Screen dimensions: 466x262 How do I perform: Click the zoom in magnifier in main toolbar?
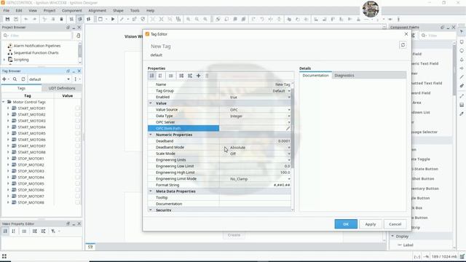pos(188,20)
